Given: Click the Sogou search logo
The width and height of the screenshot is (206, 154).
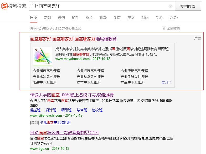Looking at the screenshot, I should 14,6.
